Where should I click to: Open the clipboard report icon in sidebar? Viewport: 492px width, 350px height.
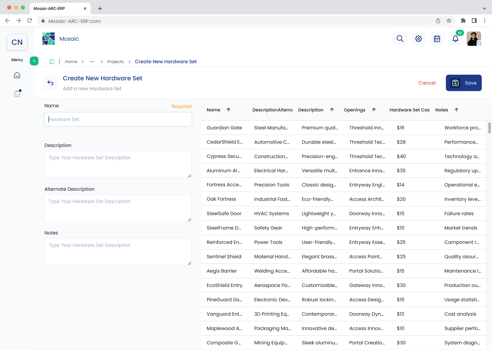tap(17, 93)
